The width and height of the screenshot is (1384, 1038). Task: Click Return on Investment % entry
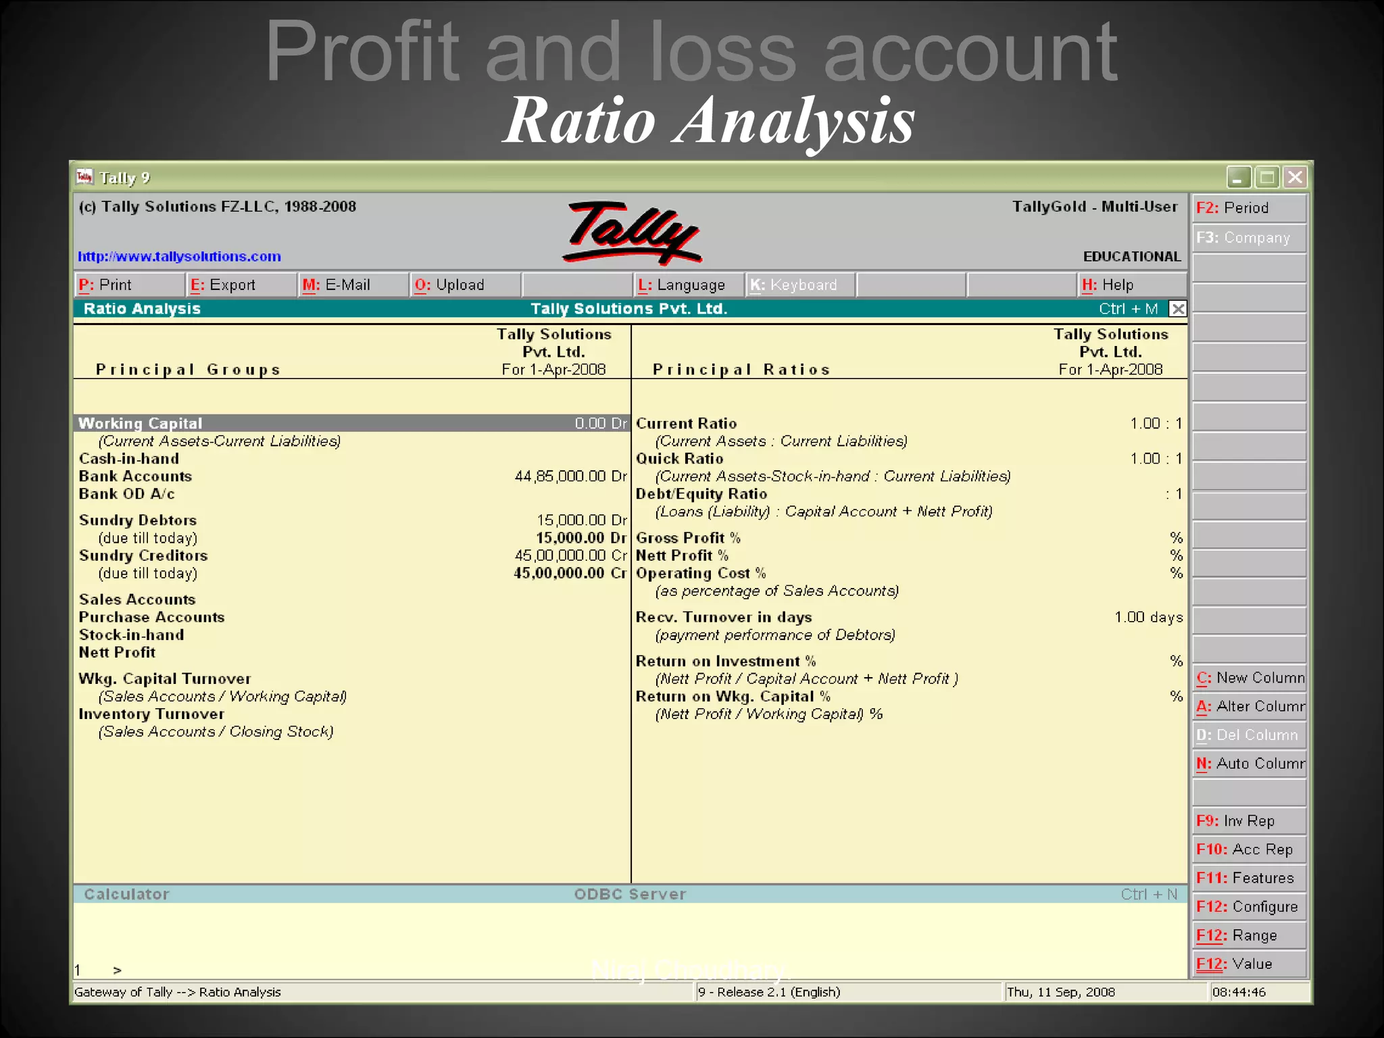(909, 661)
